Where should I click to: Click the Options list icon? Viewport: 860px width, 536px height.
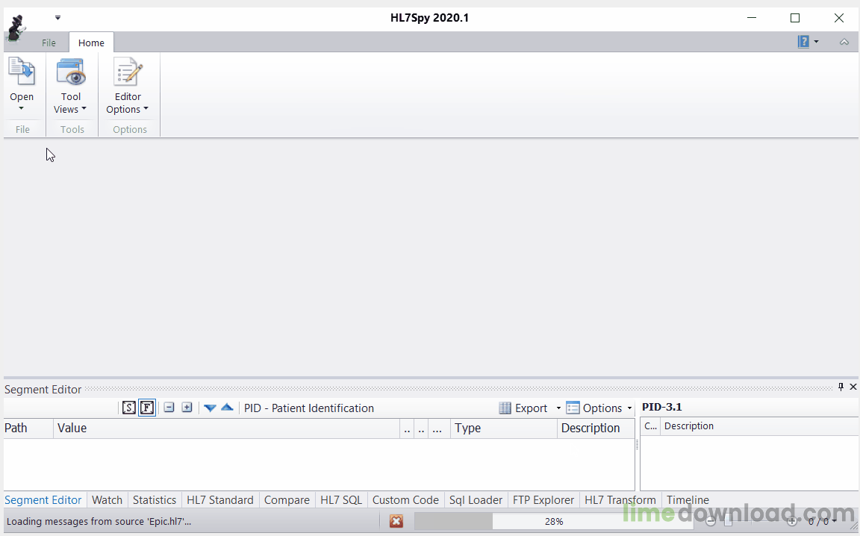(x=573, y=408)
